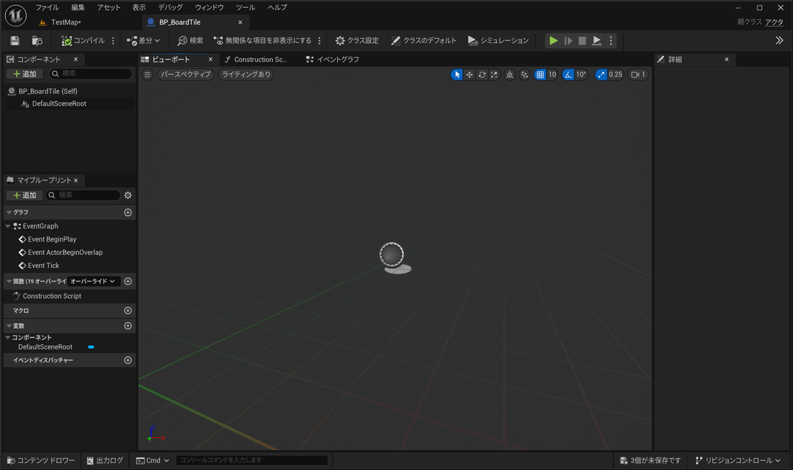The image size is (793, 470).
Task: Start シミュレーション simulation
Action: pos(498,41)
